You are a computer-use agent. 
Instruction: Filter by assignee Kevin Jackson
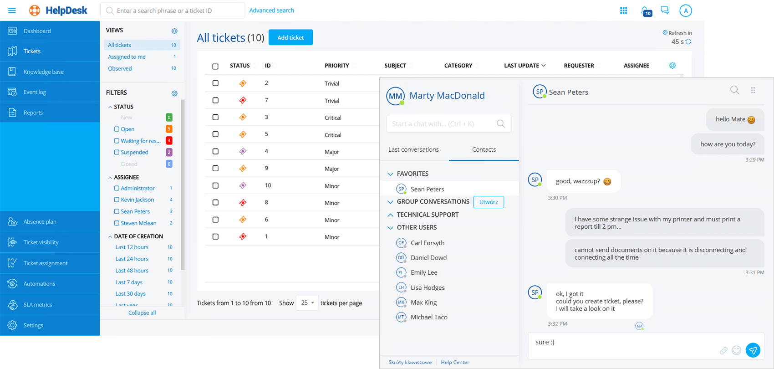coord(117,200)
